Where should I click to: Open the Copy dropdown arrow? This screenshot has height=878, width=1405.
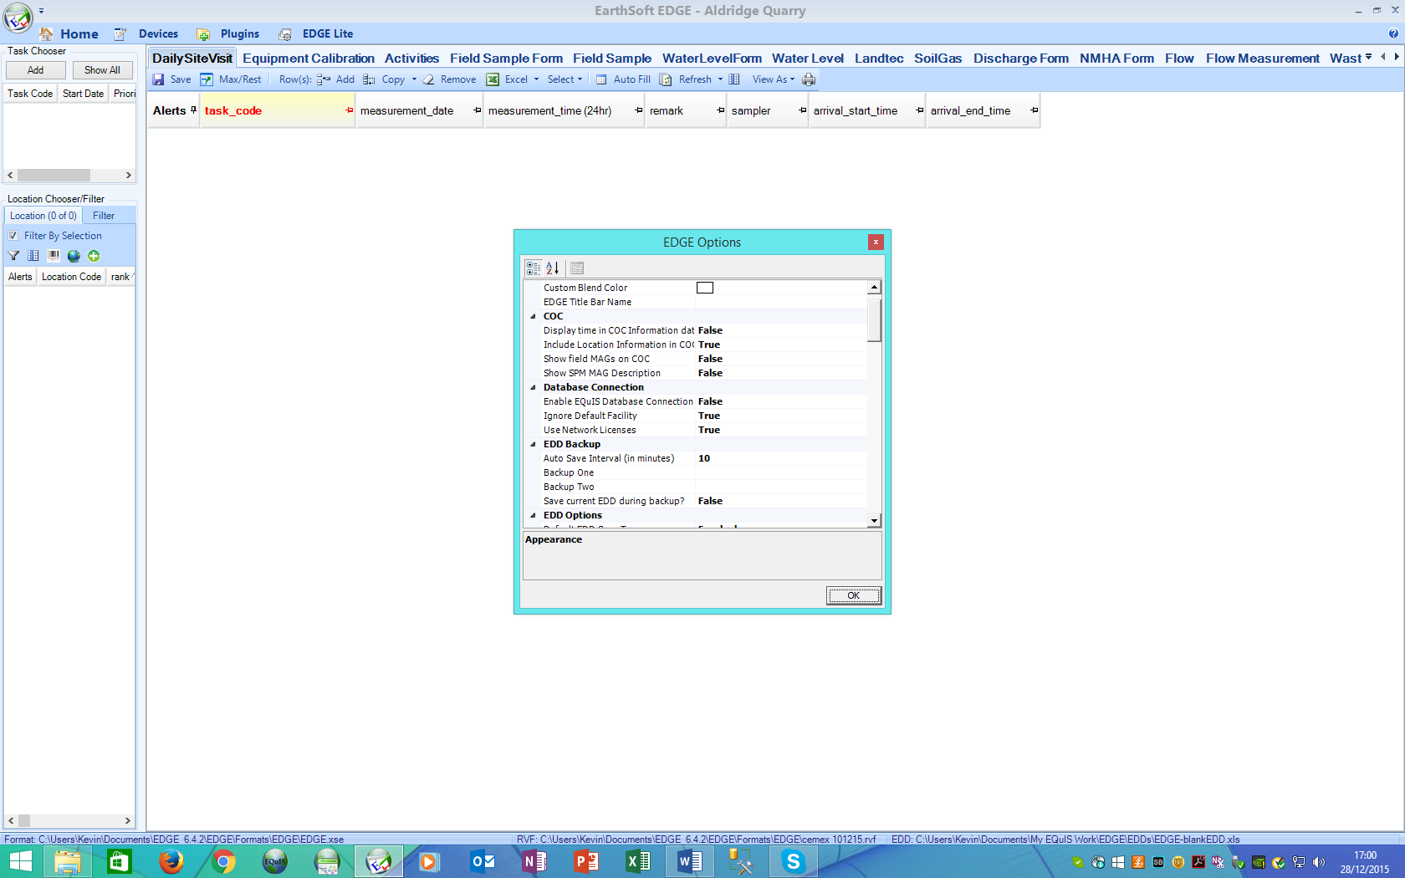[x=414, y=79]
